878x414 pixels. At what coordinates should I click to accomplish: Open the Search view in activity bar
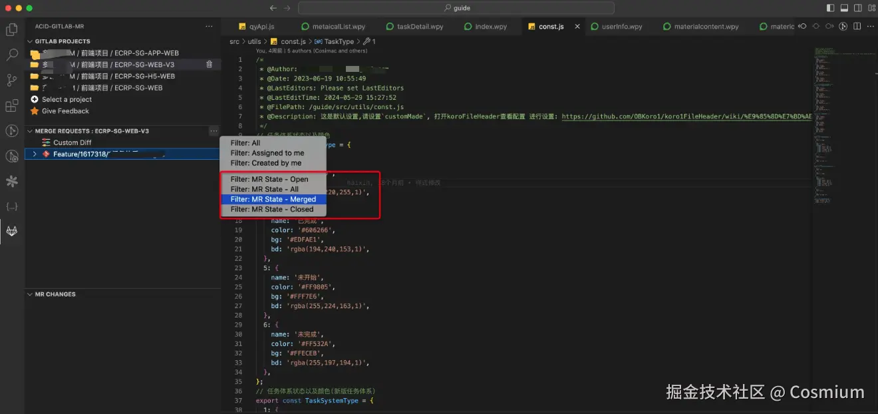click(11, 55)
